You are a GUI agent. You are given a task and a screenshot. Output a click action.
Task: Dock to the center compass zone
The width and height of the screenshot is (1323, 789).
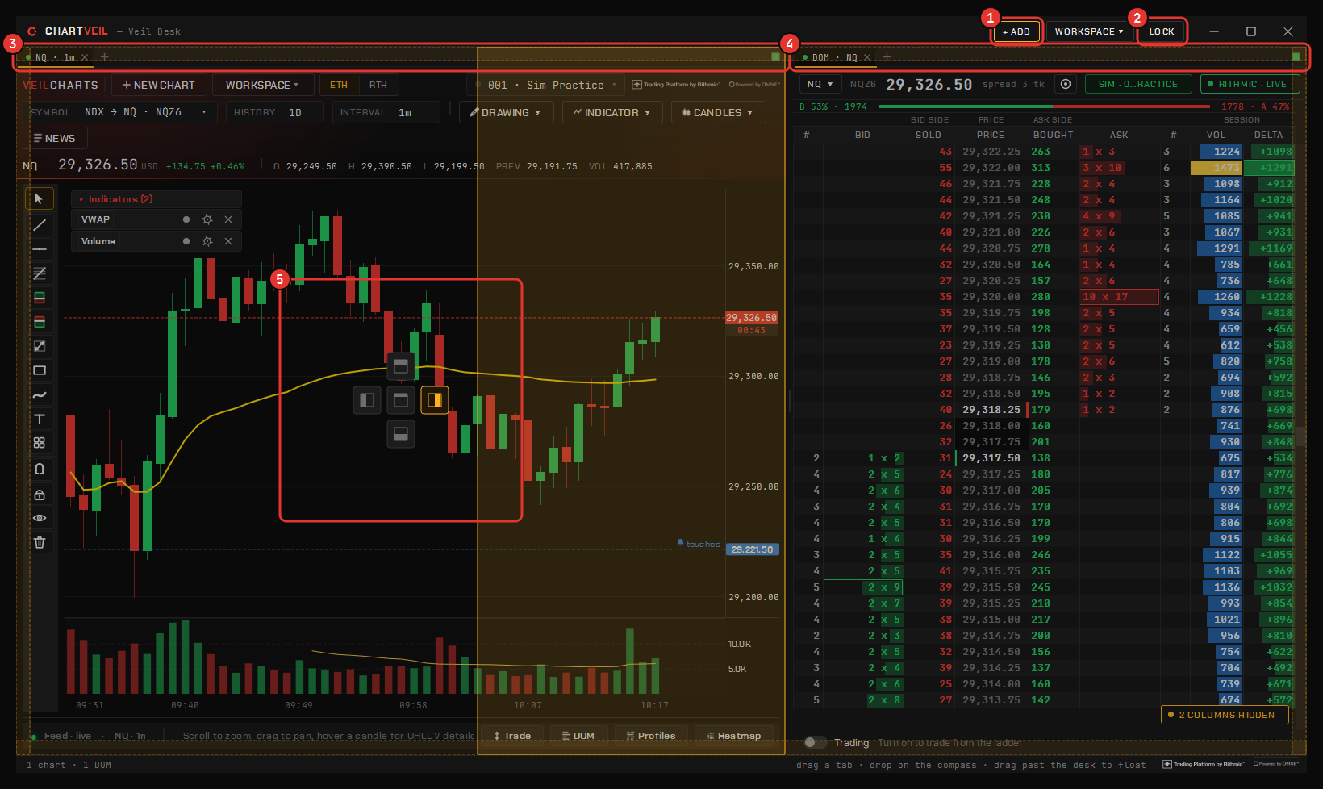coord(401,400)
